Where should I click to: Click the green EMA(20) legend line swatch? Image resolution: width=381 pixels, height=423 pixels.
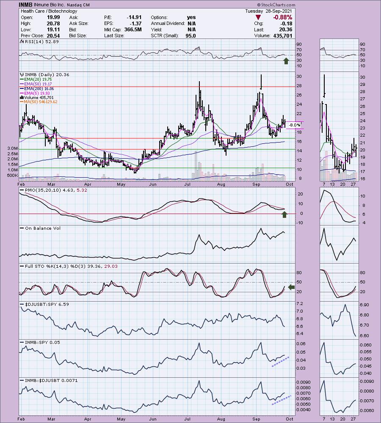pyautogui.click(x=22, y=80)
